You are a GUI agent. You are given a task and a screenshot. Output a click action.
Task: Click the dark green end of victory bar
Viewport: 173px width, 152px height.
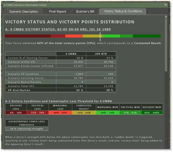147,36
